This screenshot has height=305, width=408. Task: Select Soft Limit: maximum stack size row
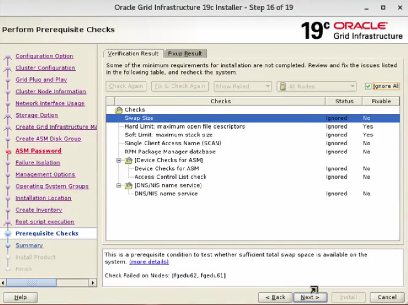pyautogui.click(x=253, y=135)
